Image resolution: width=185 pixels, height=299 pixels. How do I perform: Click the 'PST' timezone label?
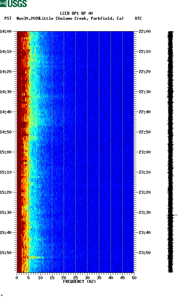coord(8,18)
